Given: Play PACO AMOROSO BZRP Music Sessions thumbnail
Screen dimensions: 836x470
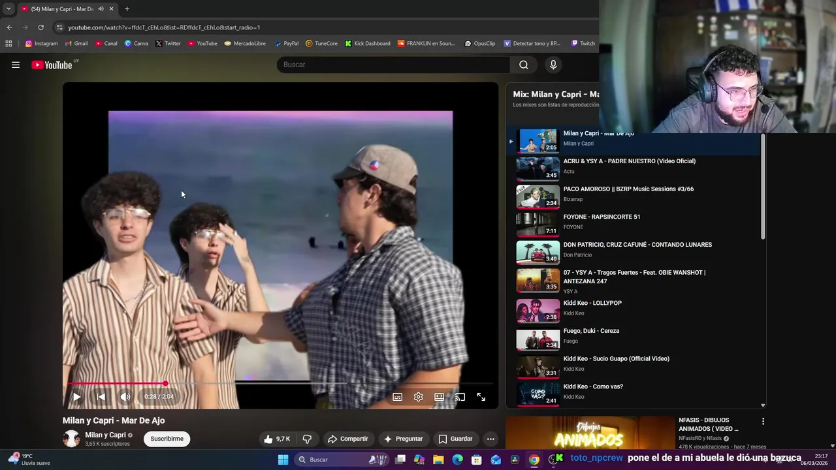Looking at the screenshot, I should [538, 196].
